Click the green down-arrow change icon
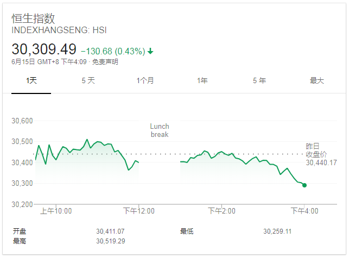 tap(150, 51)
